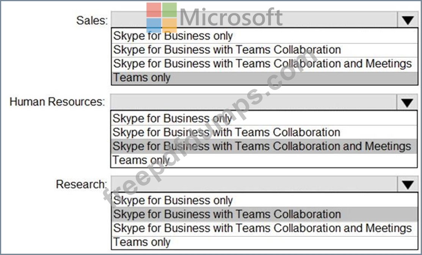Select "Teams only" for Human Resources
The height and width of the screenshot is (255, 422).
tap(141, 160)
